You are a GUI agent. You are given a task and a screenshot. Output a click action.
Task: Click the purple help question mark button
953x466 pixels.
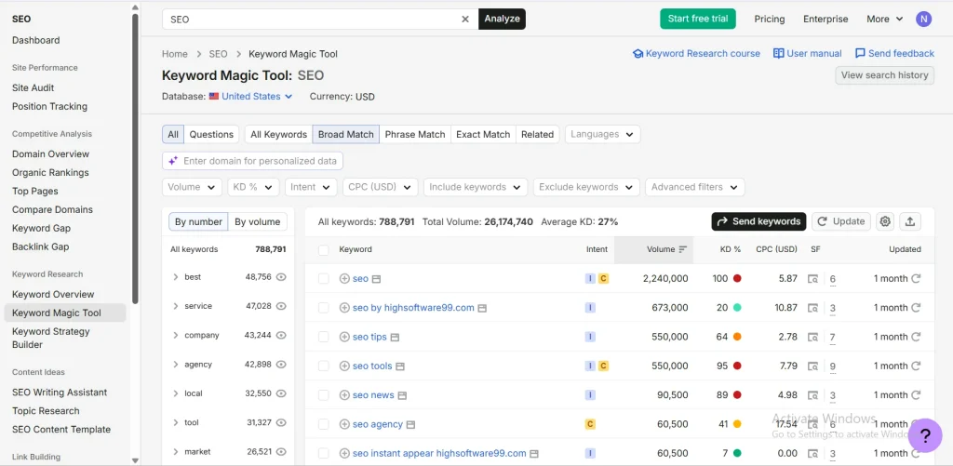pyautogui.click(x=925, y=435)
